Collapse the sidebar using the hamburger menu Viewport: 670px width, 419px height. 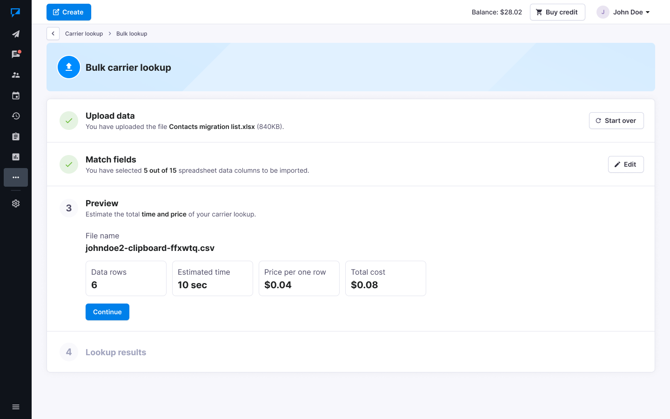[x=16, y=406]
